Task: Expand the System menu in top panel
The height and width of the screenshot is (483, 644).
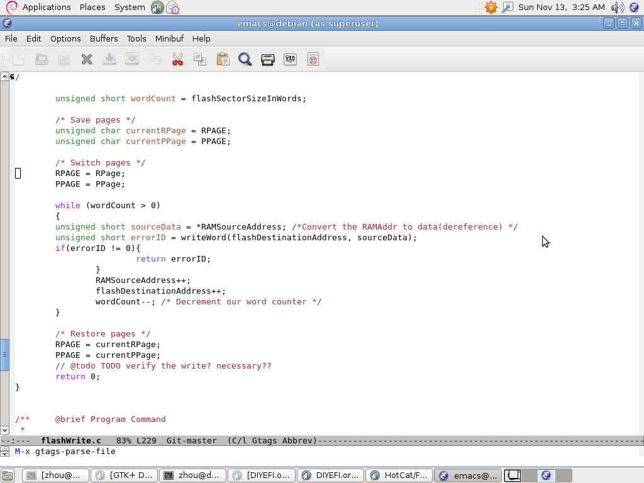Action: click(x=130, y=7)
